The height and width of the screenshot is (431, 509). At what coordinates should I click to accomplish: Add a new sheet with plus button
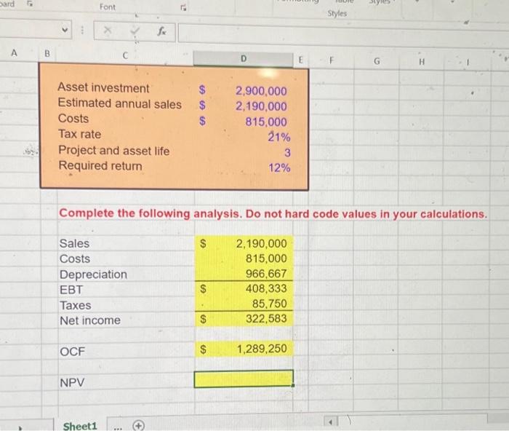[x=139, y=425]
